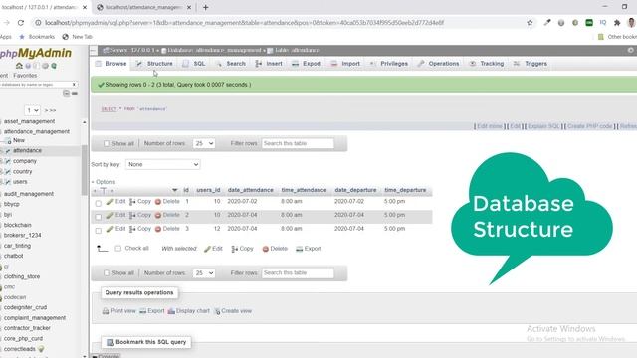
Task: Click the collapse-all icon in navigation panel
Action: tap(67, 93)
